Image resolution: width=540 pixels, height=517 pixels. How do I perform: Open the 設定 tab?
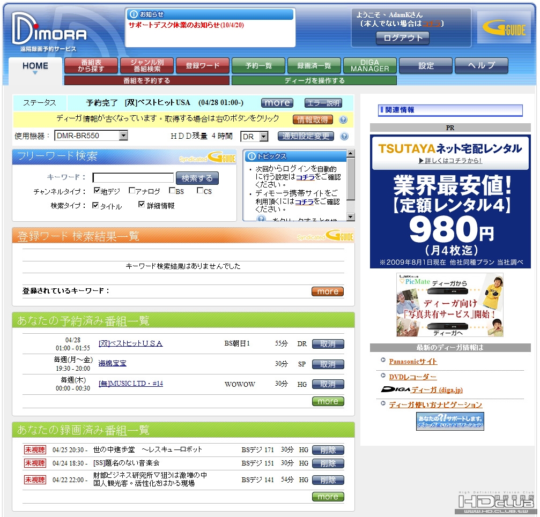(426, 65)
